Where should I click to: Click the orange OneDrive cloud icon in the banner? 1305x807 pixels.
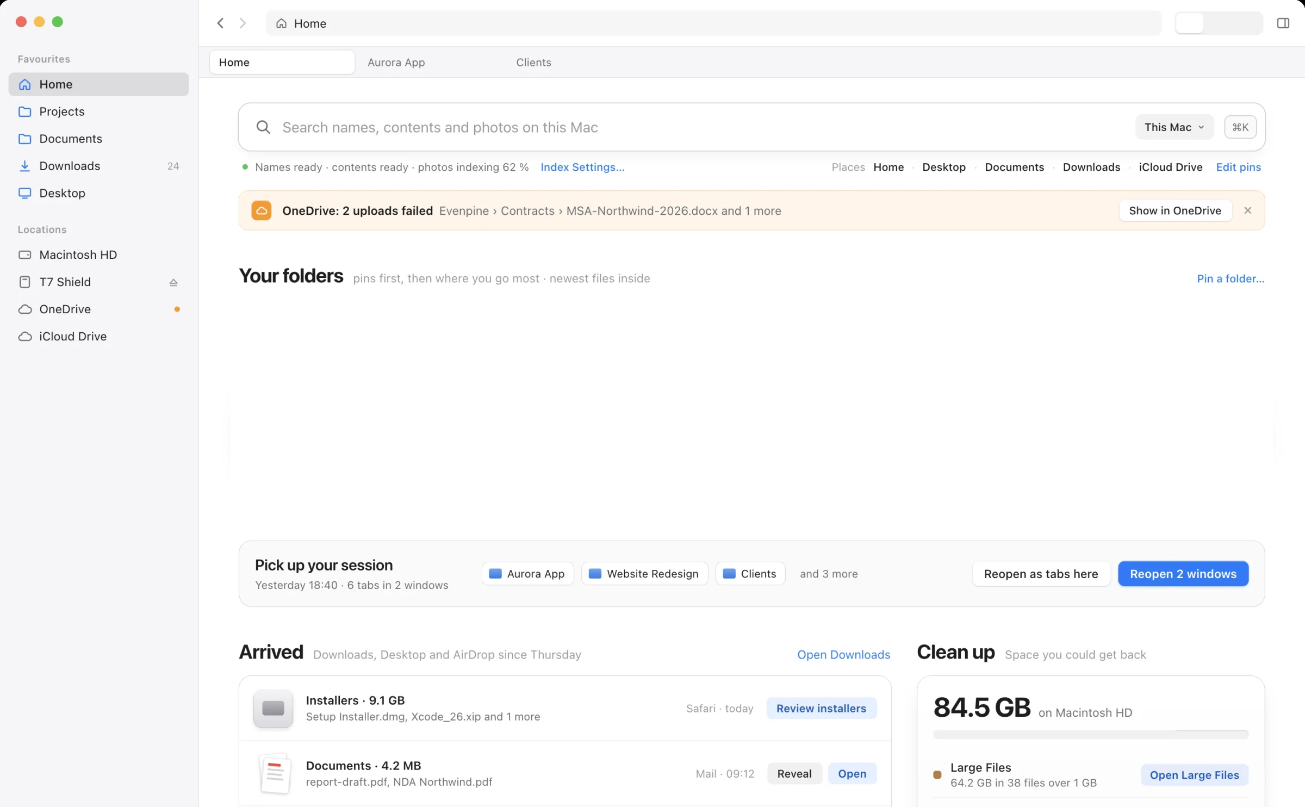(x=262, y=210)
